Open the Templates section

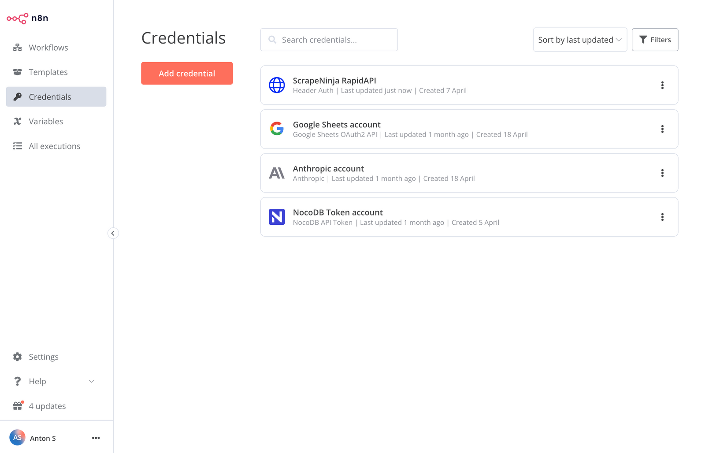coord(48,72)
